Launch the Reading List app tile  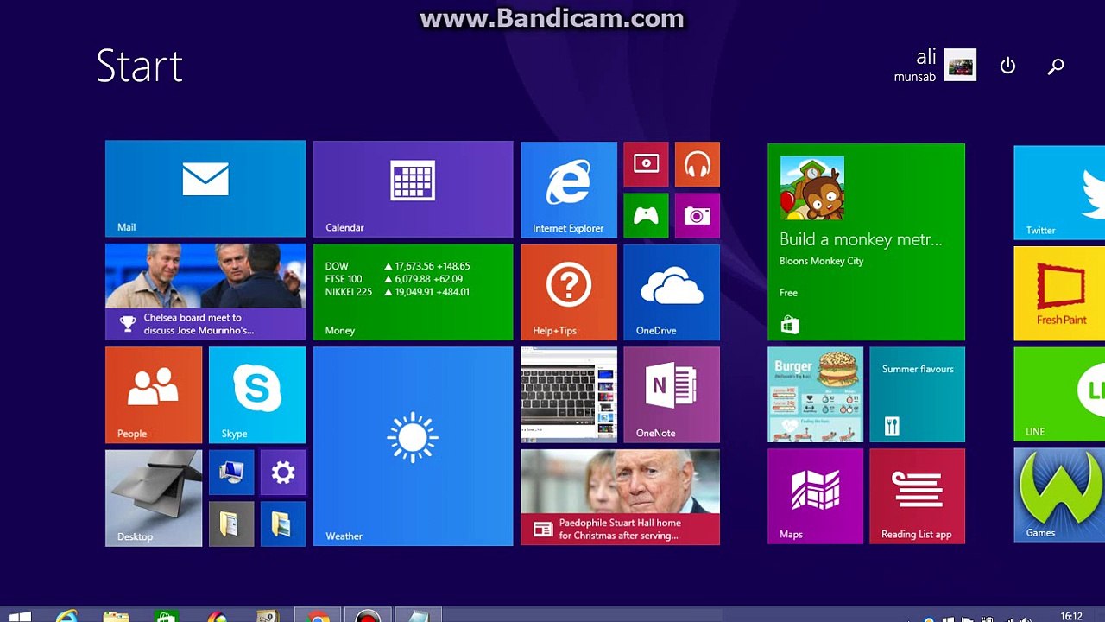click(x=917, y=497)
